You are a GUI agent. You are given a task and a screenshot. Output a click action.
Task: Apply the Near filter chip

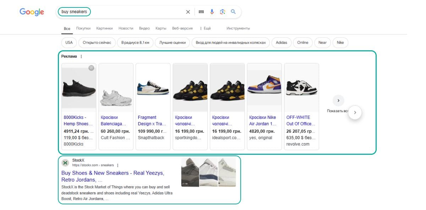pyautogui.click(x=322, y=42)
